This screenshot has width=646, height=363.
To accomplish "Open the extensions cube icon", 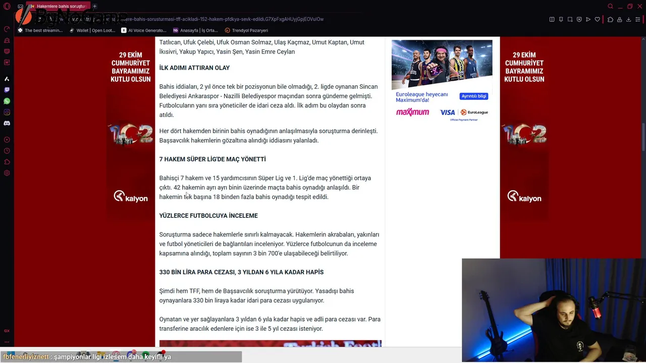I will [x=610, y=19].
